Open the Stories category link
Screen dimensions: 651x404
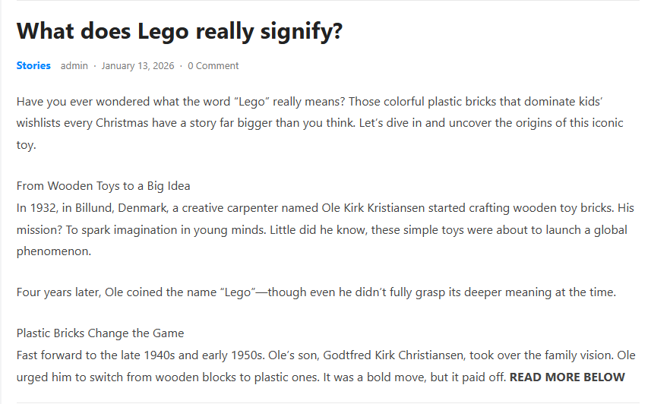pos(33,65)
